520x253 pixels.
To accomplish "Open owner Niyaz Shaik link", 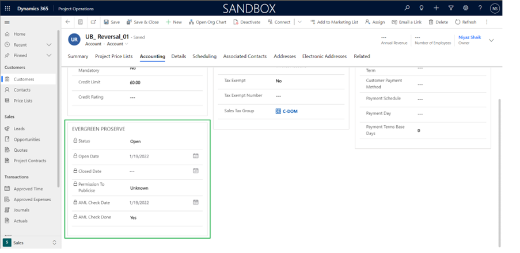I will coord(469,37).
